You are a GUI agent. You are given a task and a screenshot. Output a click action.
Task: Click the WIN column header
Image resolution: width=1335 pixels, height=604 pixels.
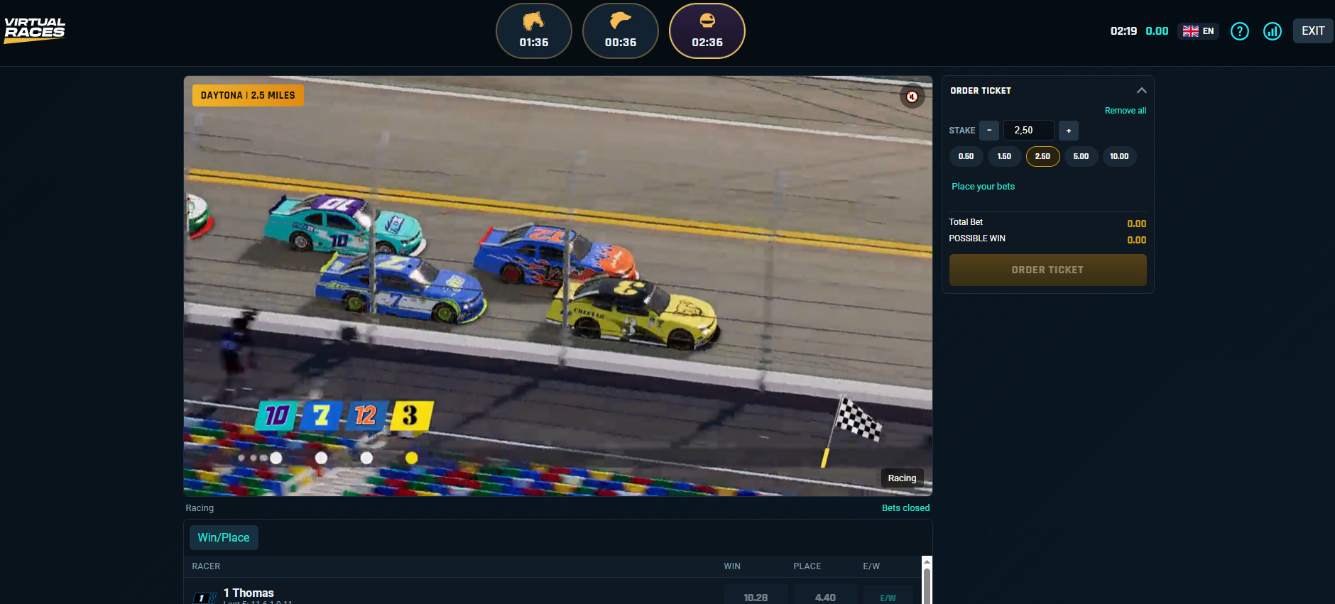pyautogui.click(x=732, y=566)
